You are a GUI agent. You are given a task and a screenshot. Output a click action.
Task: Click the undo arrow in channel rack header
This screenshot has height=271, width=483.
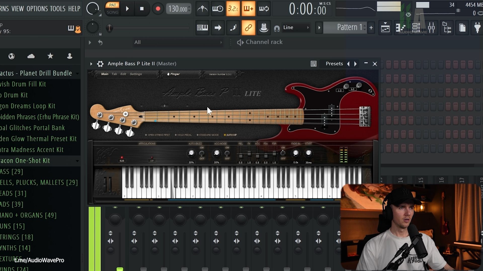[x=100, y=42]
